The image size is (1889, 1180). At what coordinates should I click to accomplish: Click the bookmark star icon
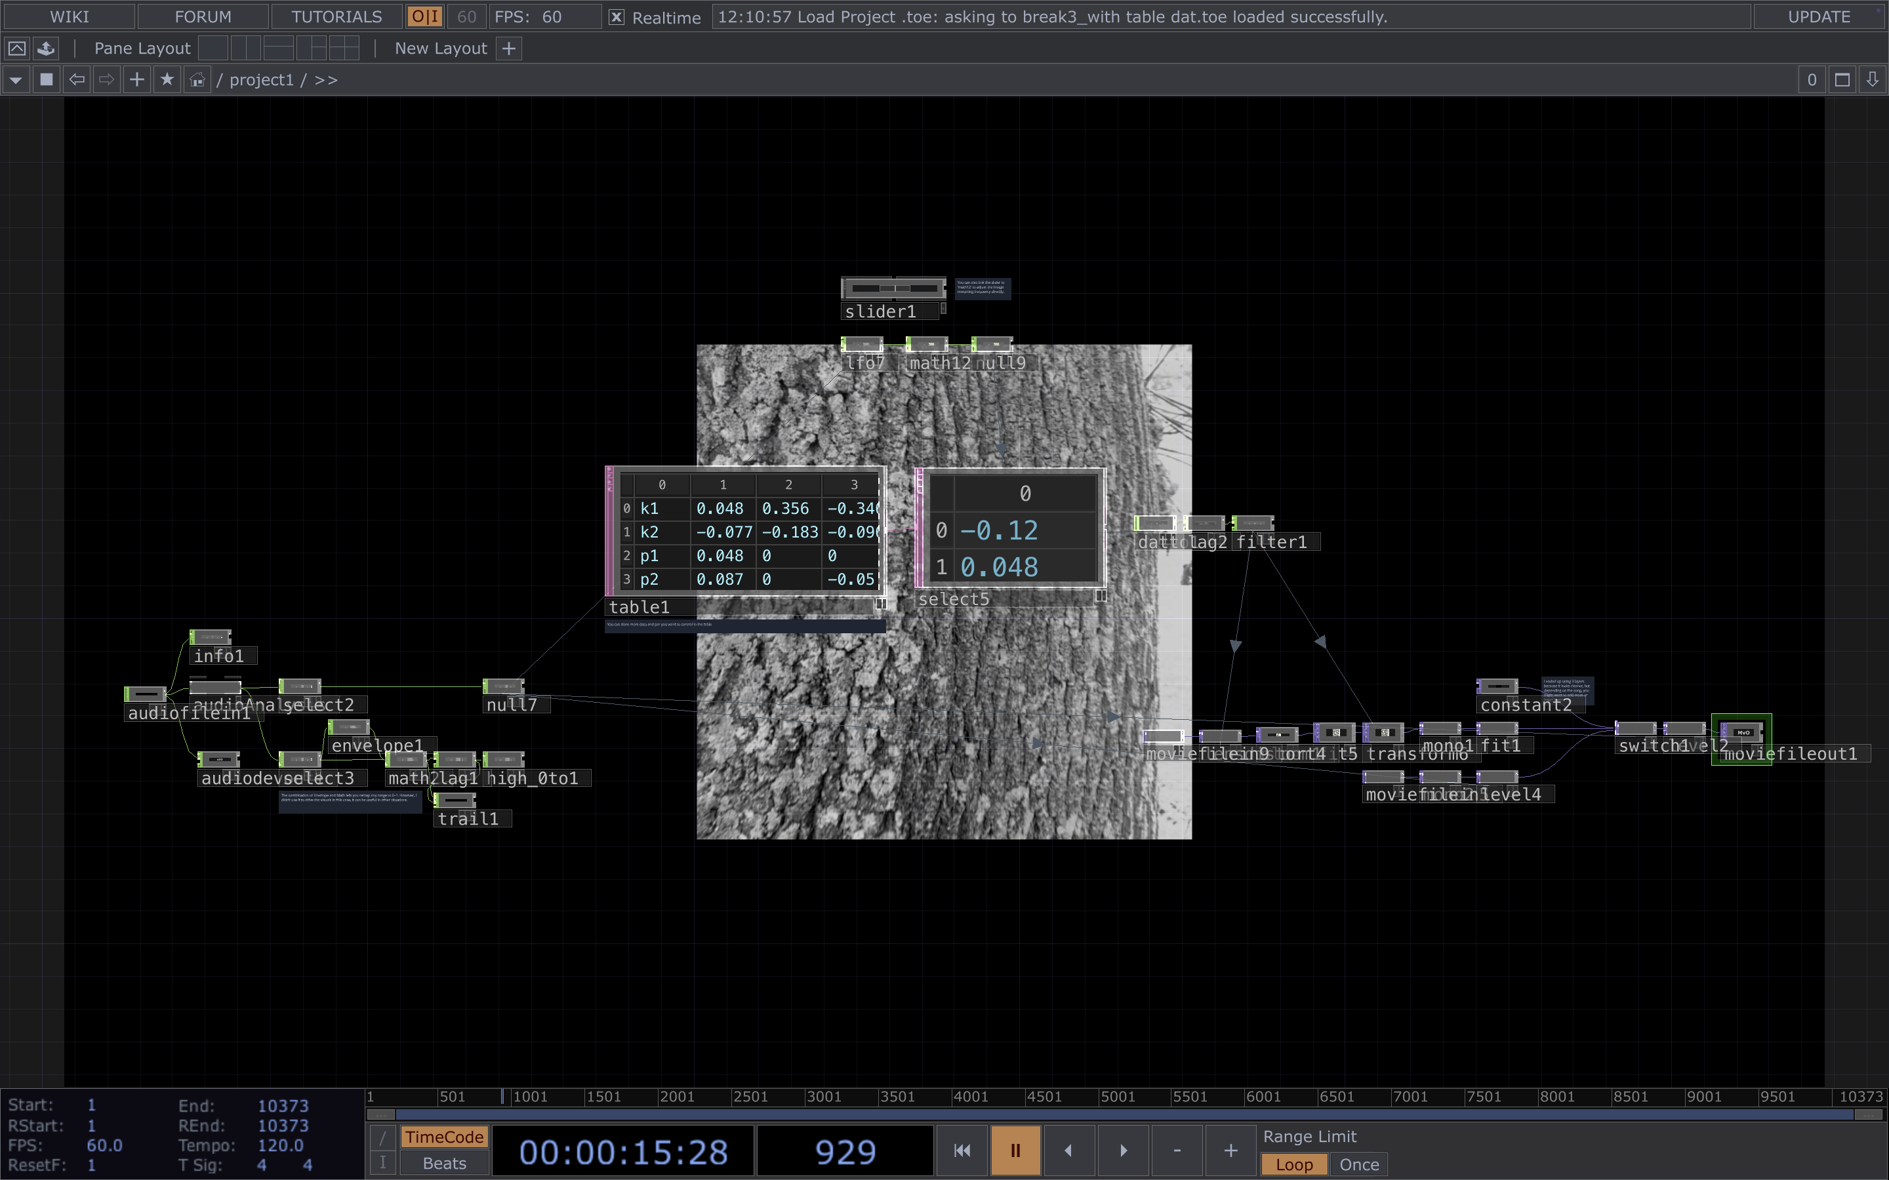(x=167, y=79)
